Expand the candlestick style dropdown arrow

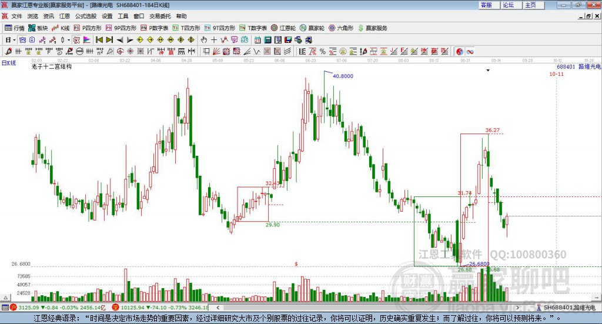tap(69, 40)
